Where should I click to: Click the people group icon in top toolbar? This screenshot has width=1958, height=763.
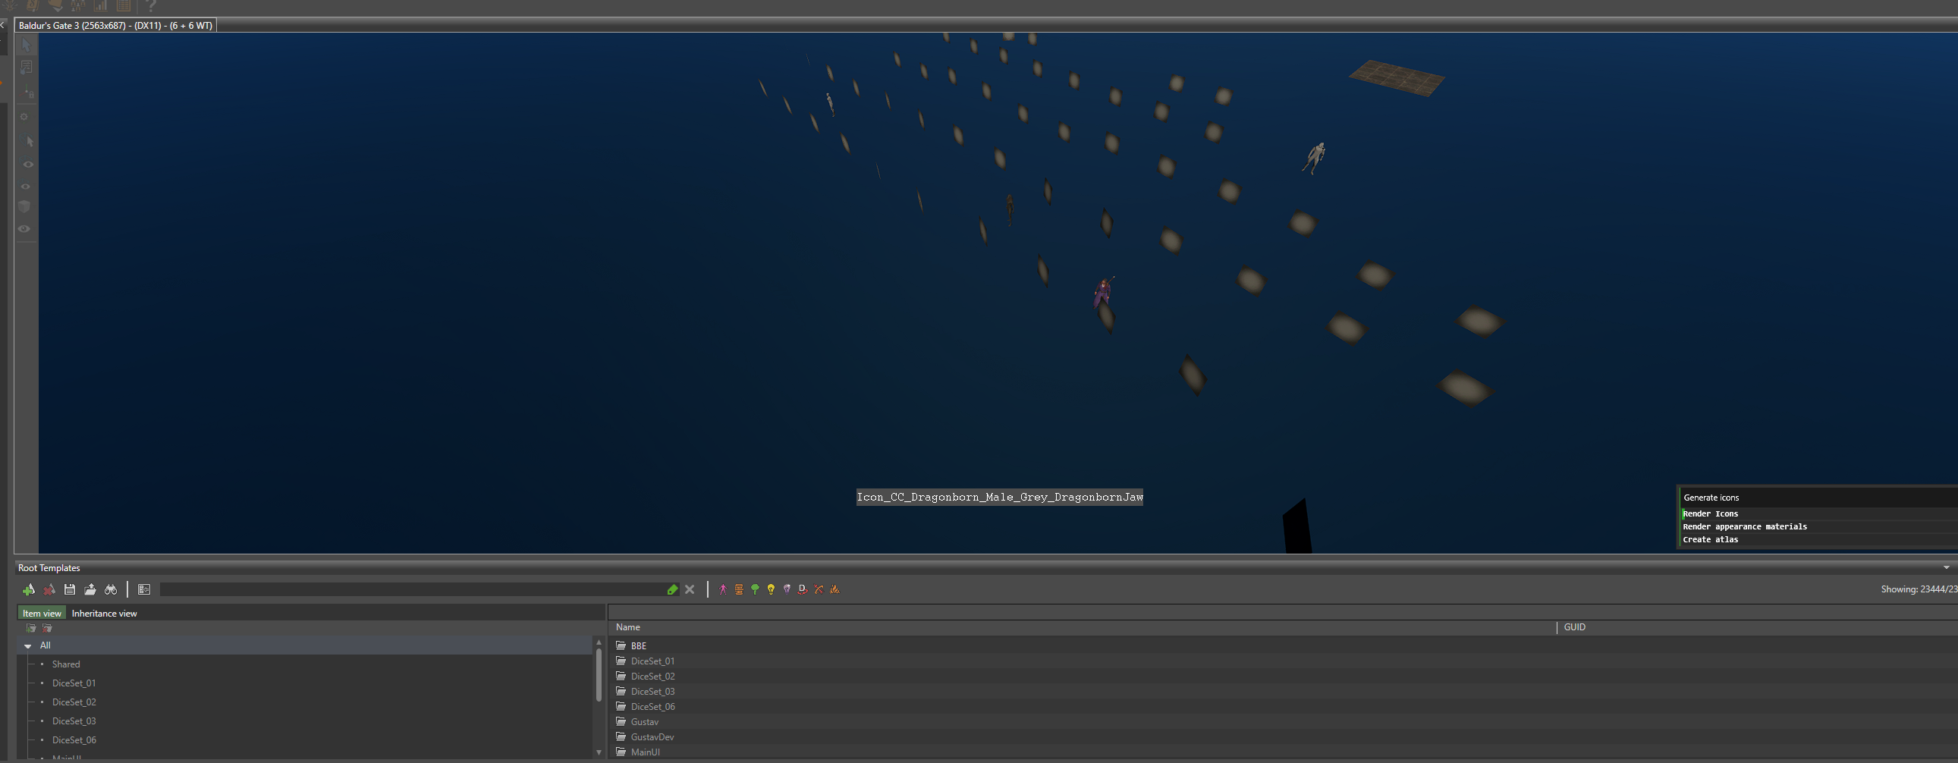click(77, 6)
